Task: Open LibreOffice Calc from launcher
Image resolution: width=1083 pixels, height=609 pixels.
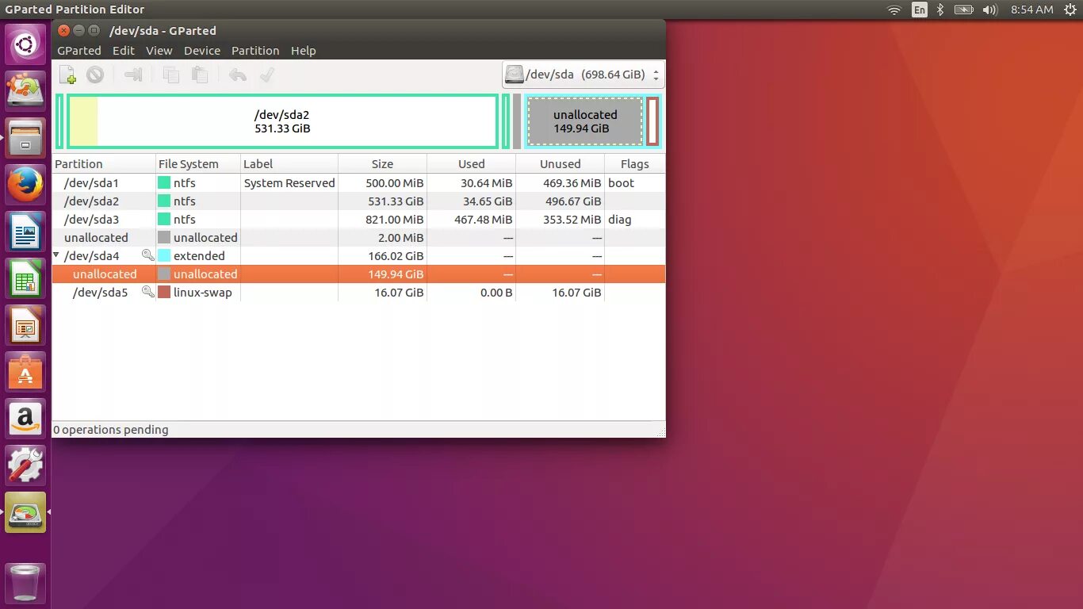Action: (x=26, y=278)
